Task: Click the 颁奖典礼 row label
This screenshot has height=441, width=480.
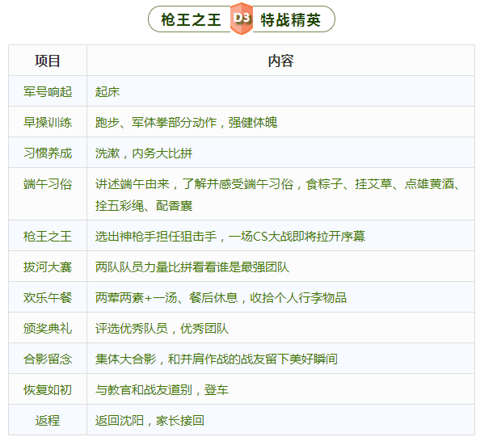Action: [48, 329]
